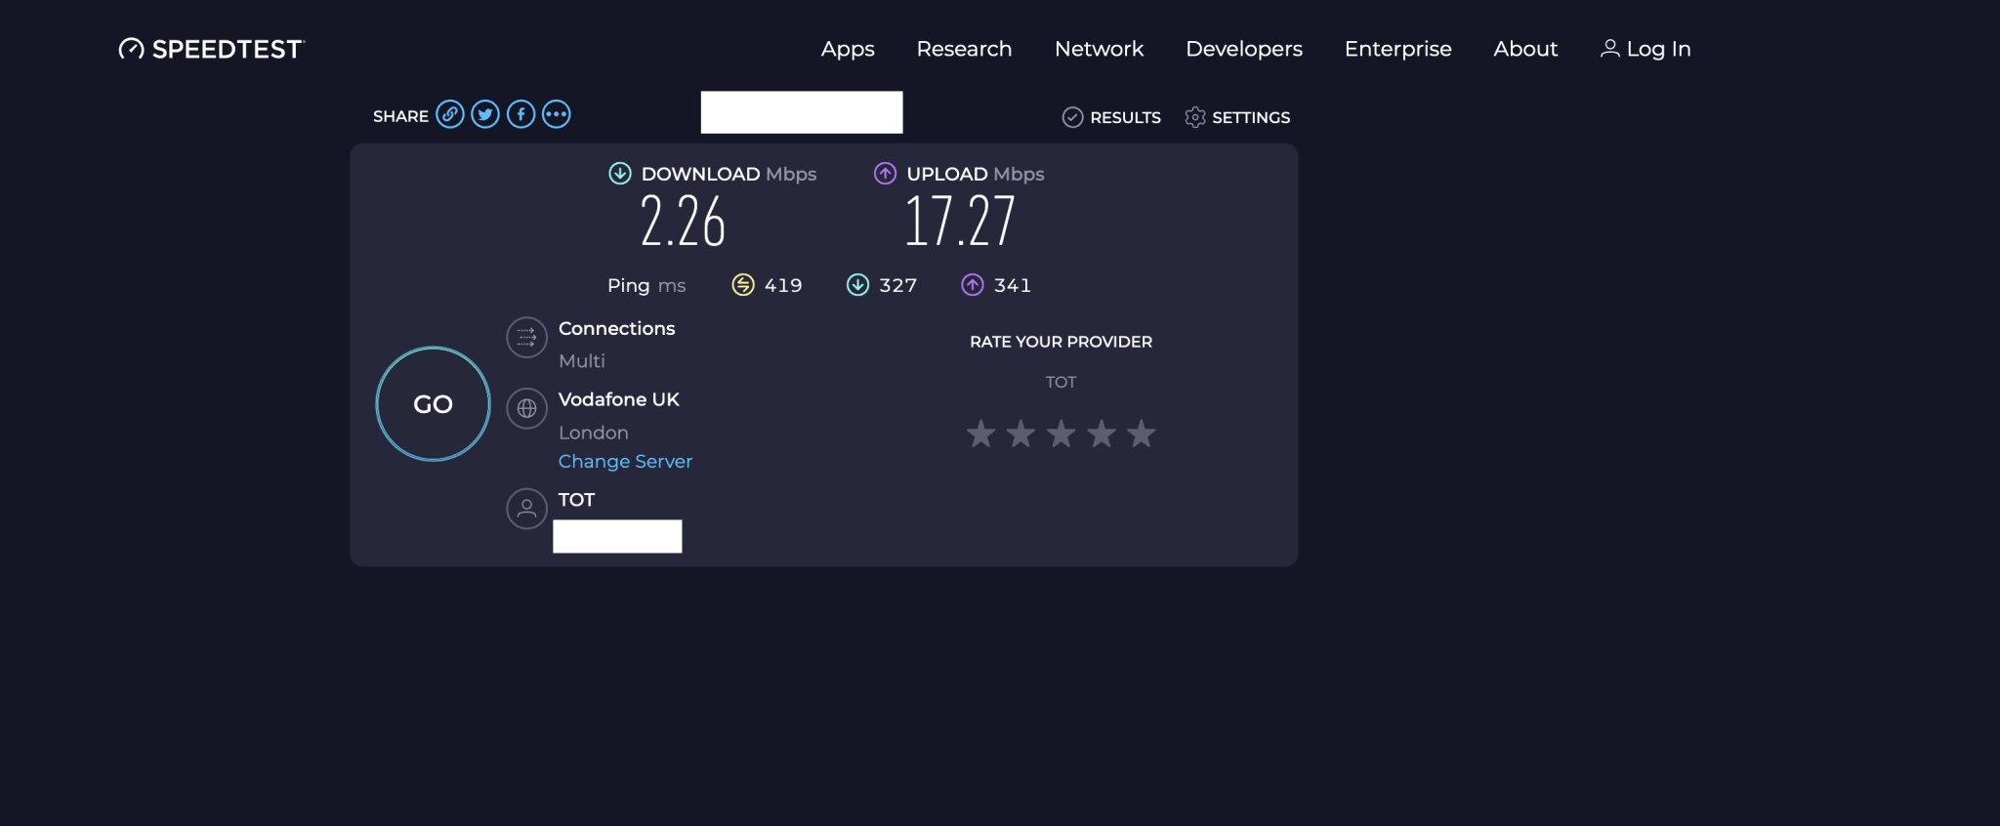Click the SHARE label
Image resolution: width=2000 pixels, height=826 pixels.
point(400,116)
